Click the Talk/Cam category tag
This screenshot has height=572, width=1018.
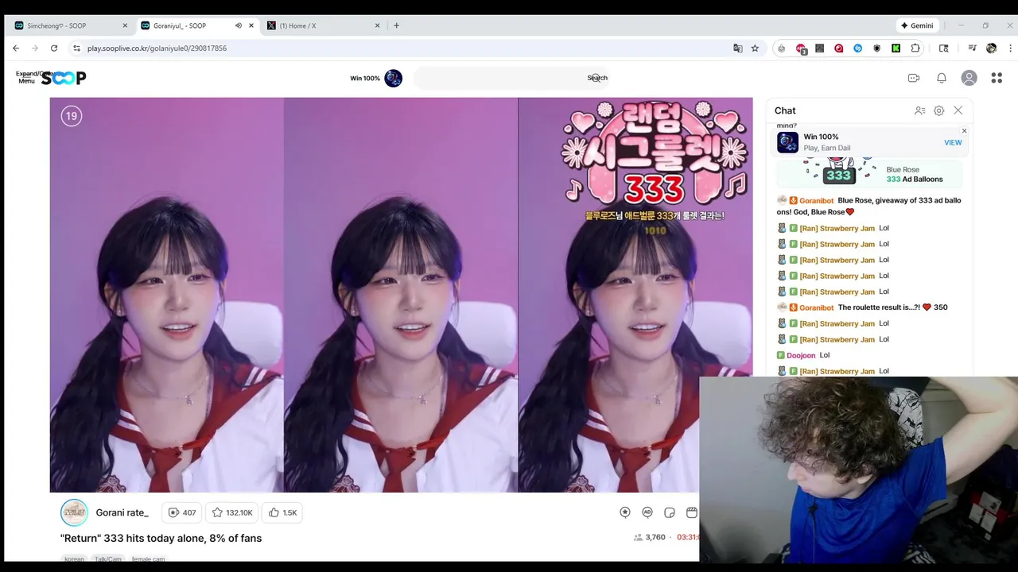tap(108, 559)
